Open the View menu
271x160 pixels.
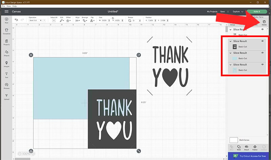(x=9, y=6)
